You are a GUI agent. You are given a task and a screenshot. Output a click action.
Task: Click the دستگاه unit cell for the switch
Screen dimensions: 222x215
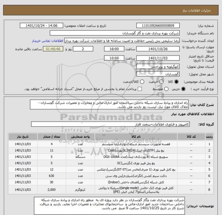pyautogui.click(x=80, y=157)
